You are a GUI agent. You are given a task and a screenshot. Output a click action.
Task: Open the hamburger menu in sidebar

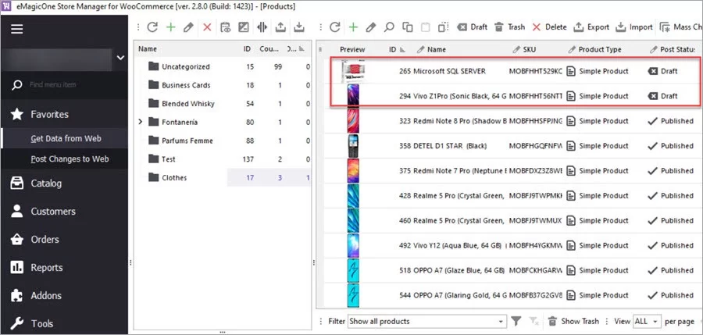click(x=17, y=28)
